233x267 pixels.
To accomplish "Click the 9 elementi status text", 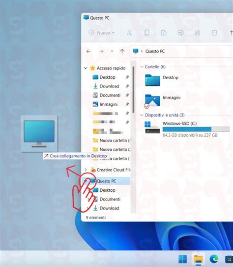I will coord(96,217).
